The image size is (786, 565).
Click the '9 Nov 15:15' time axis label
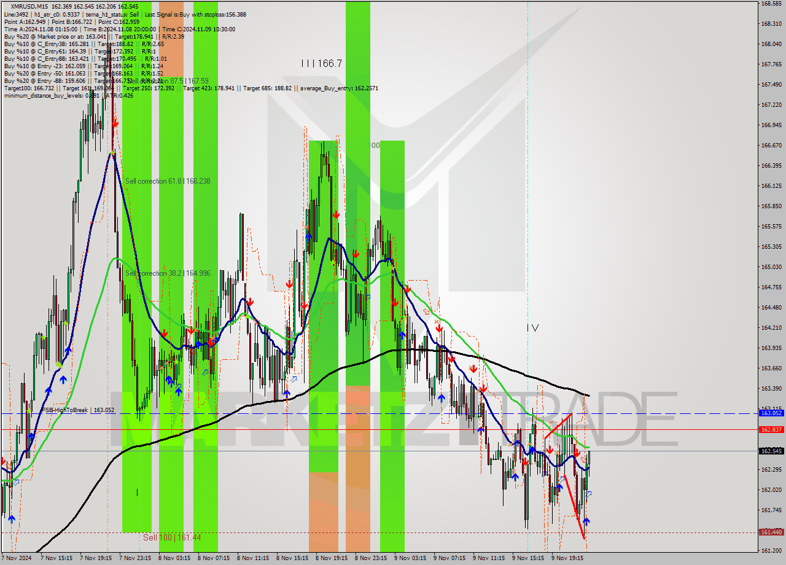coord(528,559)
